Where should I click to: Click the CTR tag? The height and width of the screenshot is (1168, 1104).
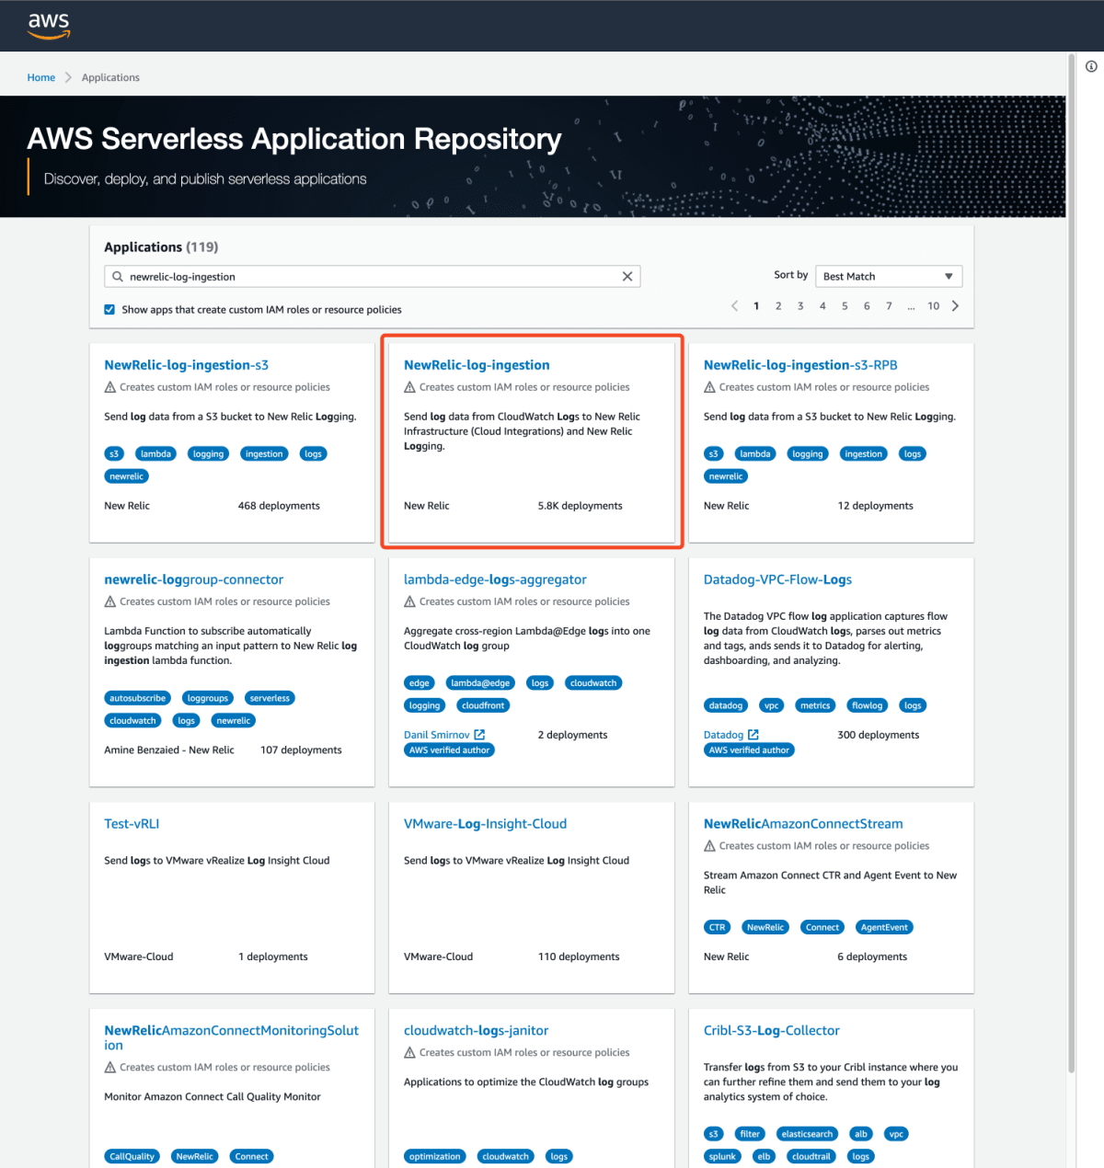(718, 927)
